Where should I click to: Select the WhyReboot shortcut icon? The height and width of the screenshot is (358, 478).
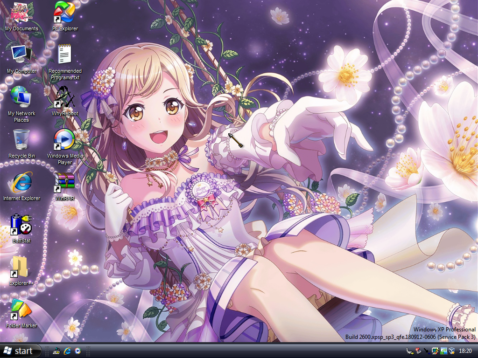coord(65,101)
